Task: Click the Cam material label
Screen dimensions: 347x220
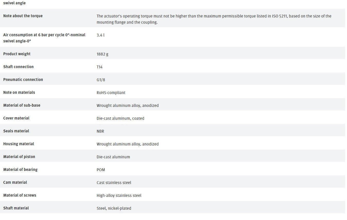Action: (15, 182)
